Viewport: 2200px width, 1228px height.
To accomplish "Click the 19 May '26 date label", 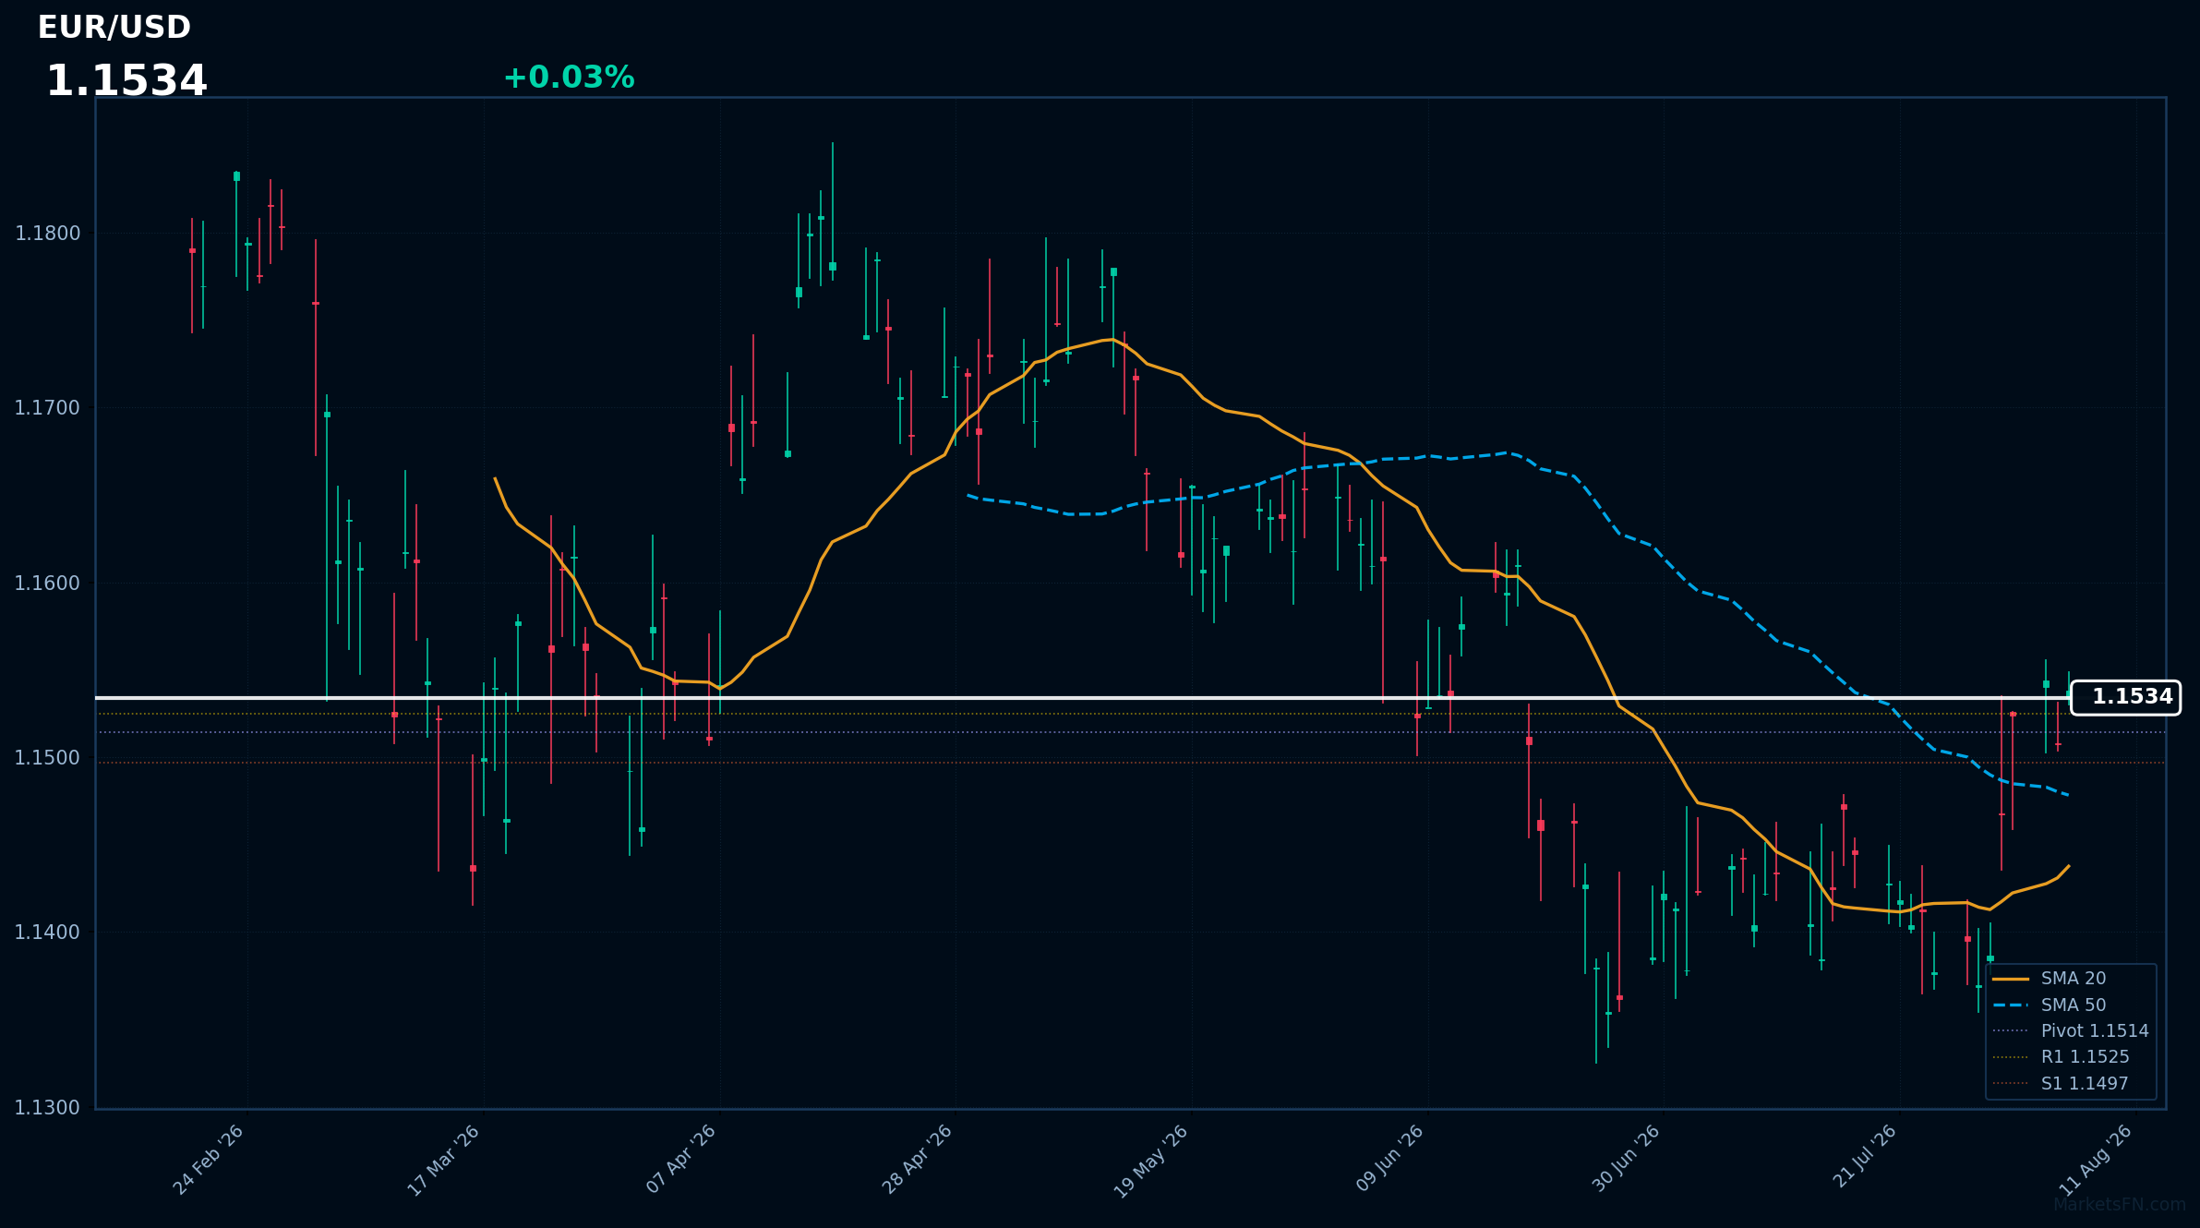I will coord(1152,1162).
